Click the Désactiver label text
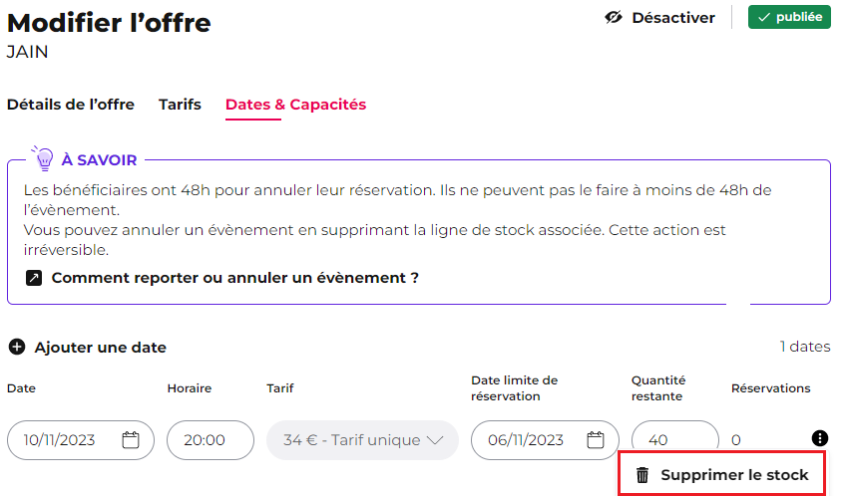 point(673,18)
